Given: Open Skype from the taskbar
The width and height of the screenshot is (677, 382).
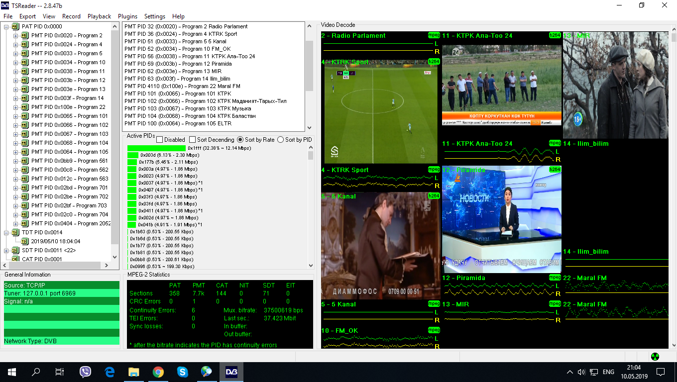Looking at the screenshot, I should [182, 372].
